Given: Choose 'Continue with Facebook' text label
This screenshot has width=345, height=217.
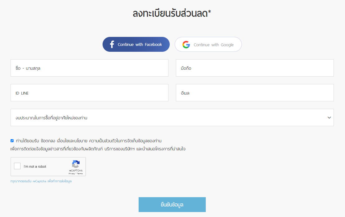Looking at the screenshot, I should coord(140,45).
